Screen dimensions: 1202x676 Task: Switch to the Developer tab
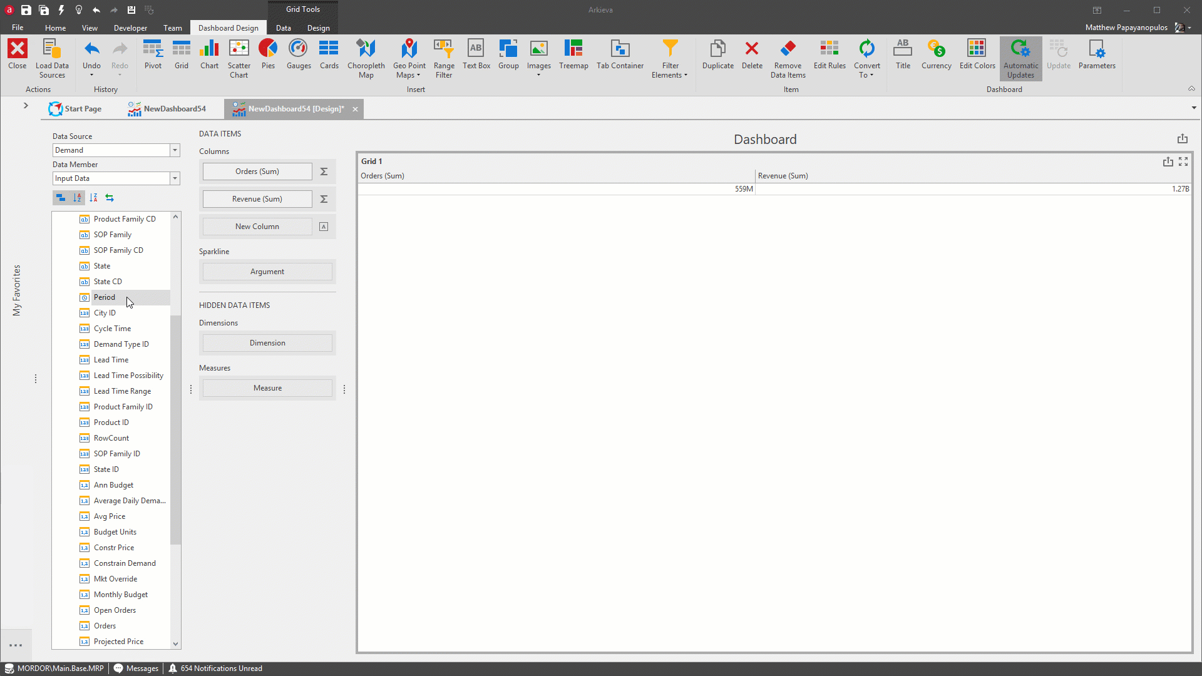coord(130,28)
